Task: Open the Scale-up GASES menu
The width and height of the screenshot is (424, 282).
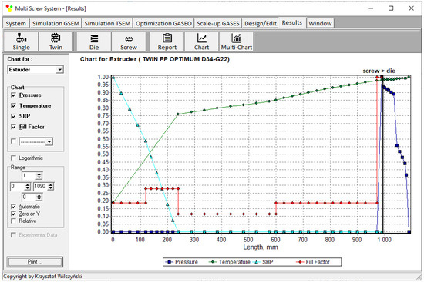Action: click(x=218, y=24)
